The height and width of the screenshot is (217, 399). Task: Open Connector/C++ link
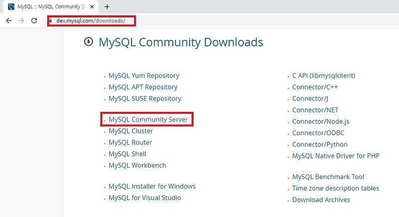coord(315,87)
